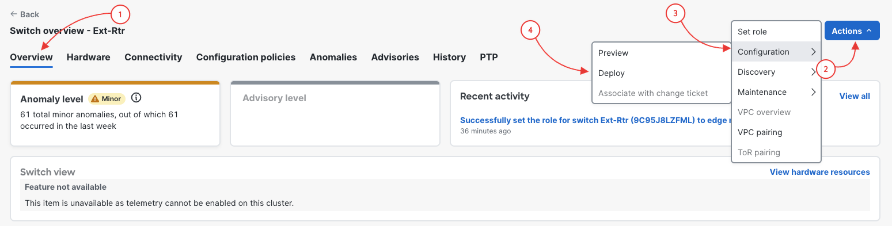Click the info icon beside Anomaly level
The height and width of the screenshot is (226, 892).
[x=136, y=98]
